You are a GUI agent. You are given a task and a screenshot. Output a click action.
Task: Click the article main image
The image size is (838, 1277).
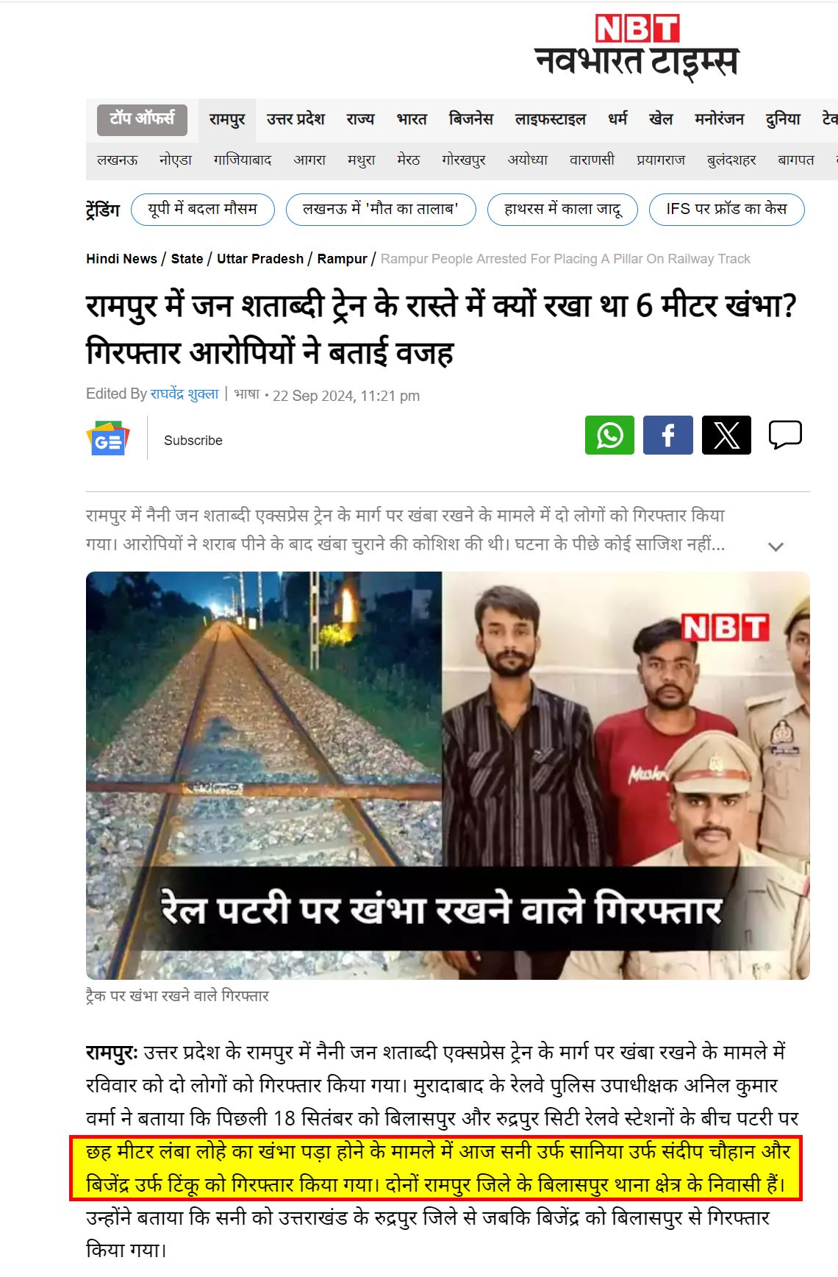pos(448,775)
